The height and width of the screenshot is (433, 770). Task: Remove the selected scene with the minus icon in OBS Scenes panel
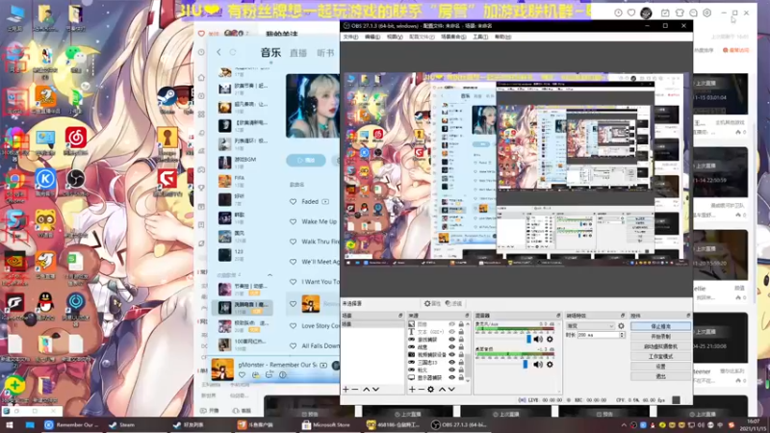click(355, 390)
